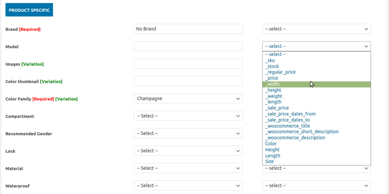Select _stock option in the dropdown list

272,66
